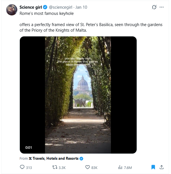Toggle the blue bookmark icon
The image size is (171, 174).
point(153,167)
